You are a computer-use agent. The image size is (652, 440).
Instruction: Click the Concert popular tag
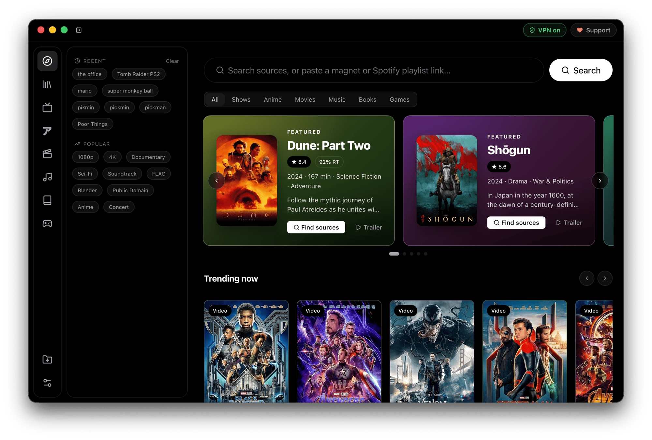[119, 207]
